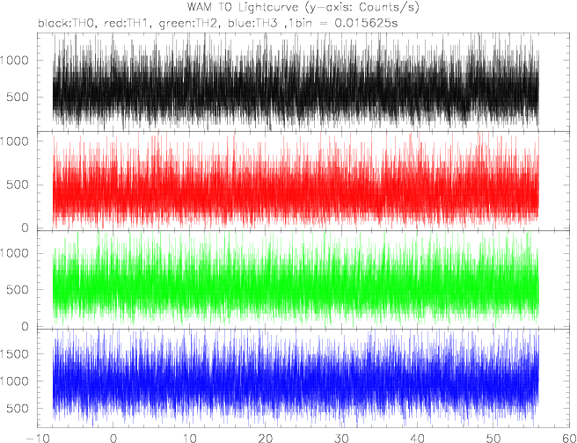
Task: Click the x-axis label '30'
Action: click(341, 438)
